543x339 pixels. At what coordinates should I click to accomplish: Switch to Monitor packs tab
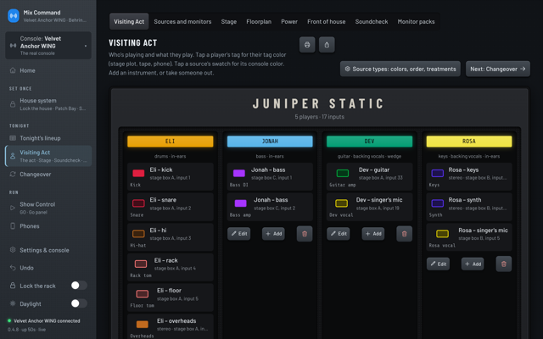pyautogui.click(x=416, y=21)
